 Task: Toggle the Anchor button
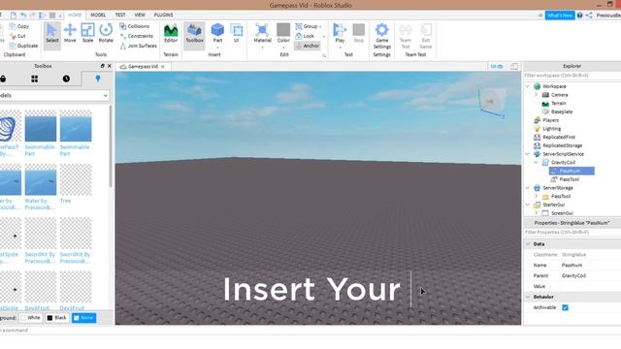[308, 46]
